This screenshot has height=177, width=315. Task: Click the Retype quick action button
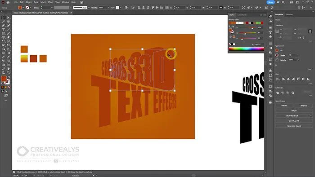point(294,111)
